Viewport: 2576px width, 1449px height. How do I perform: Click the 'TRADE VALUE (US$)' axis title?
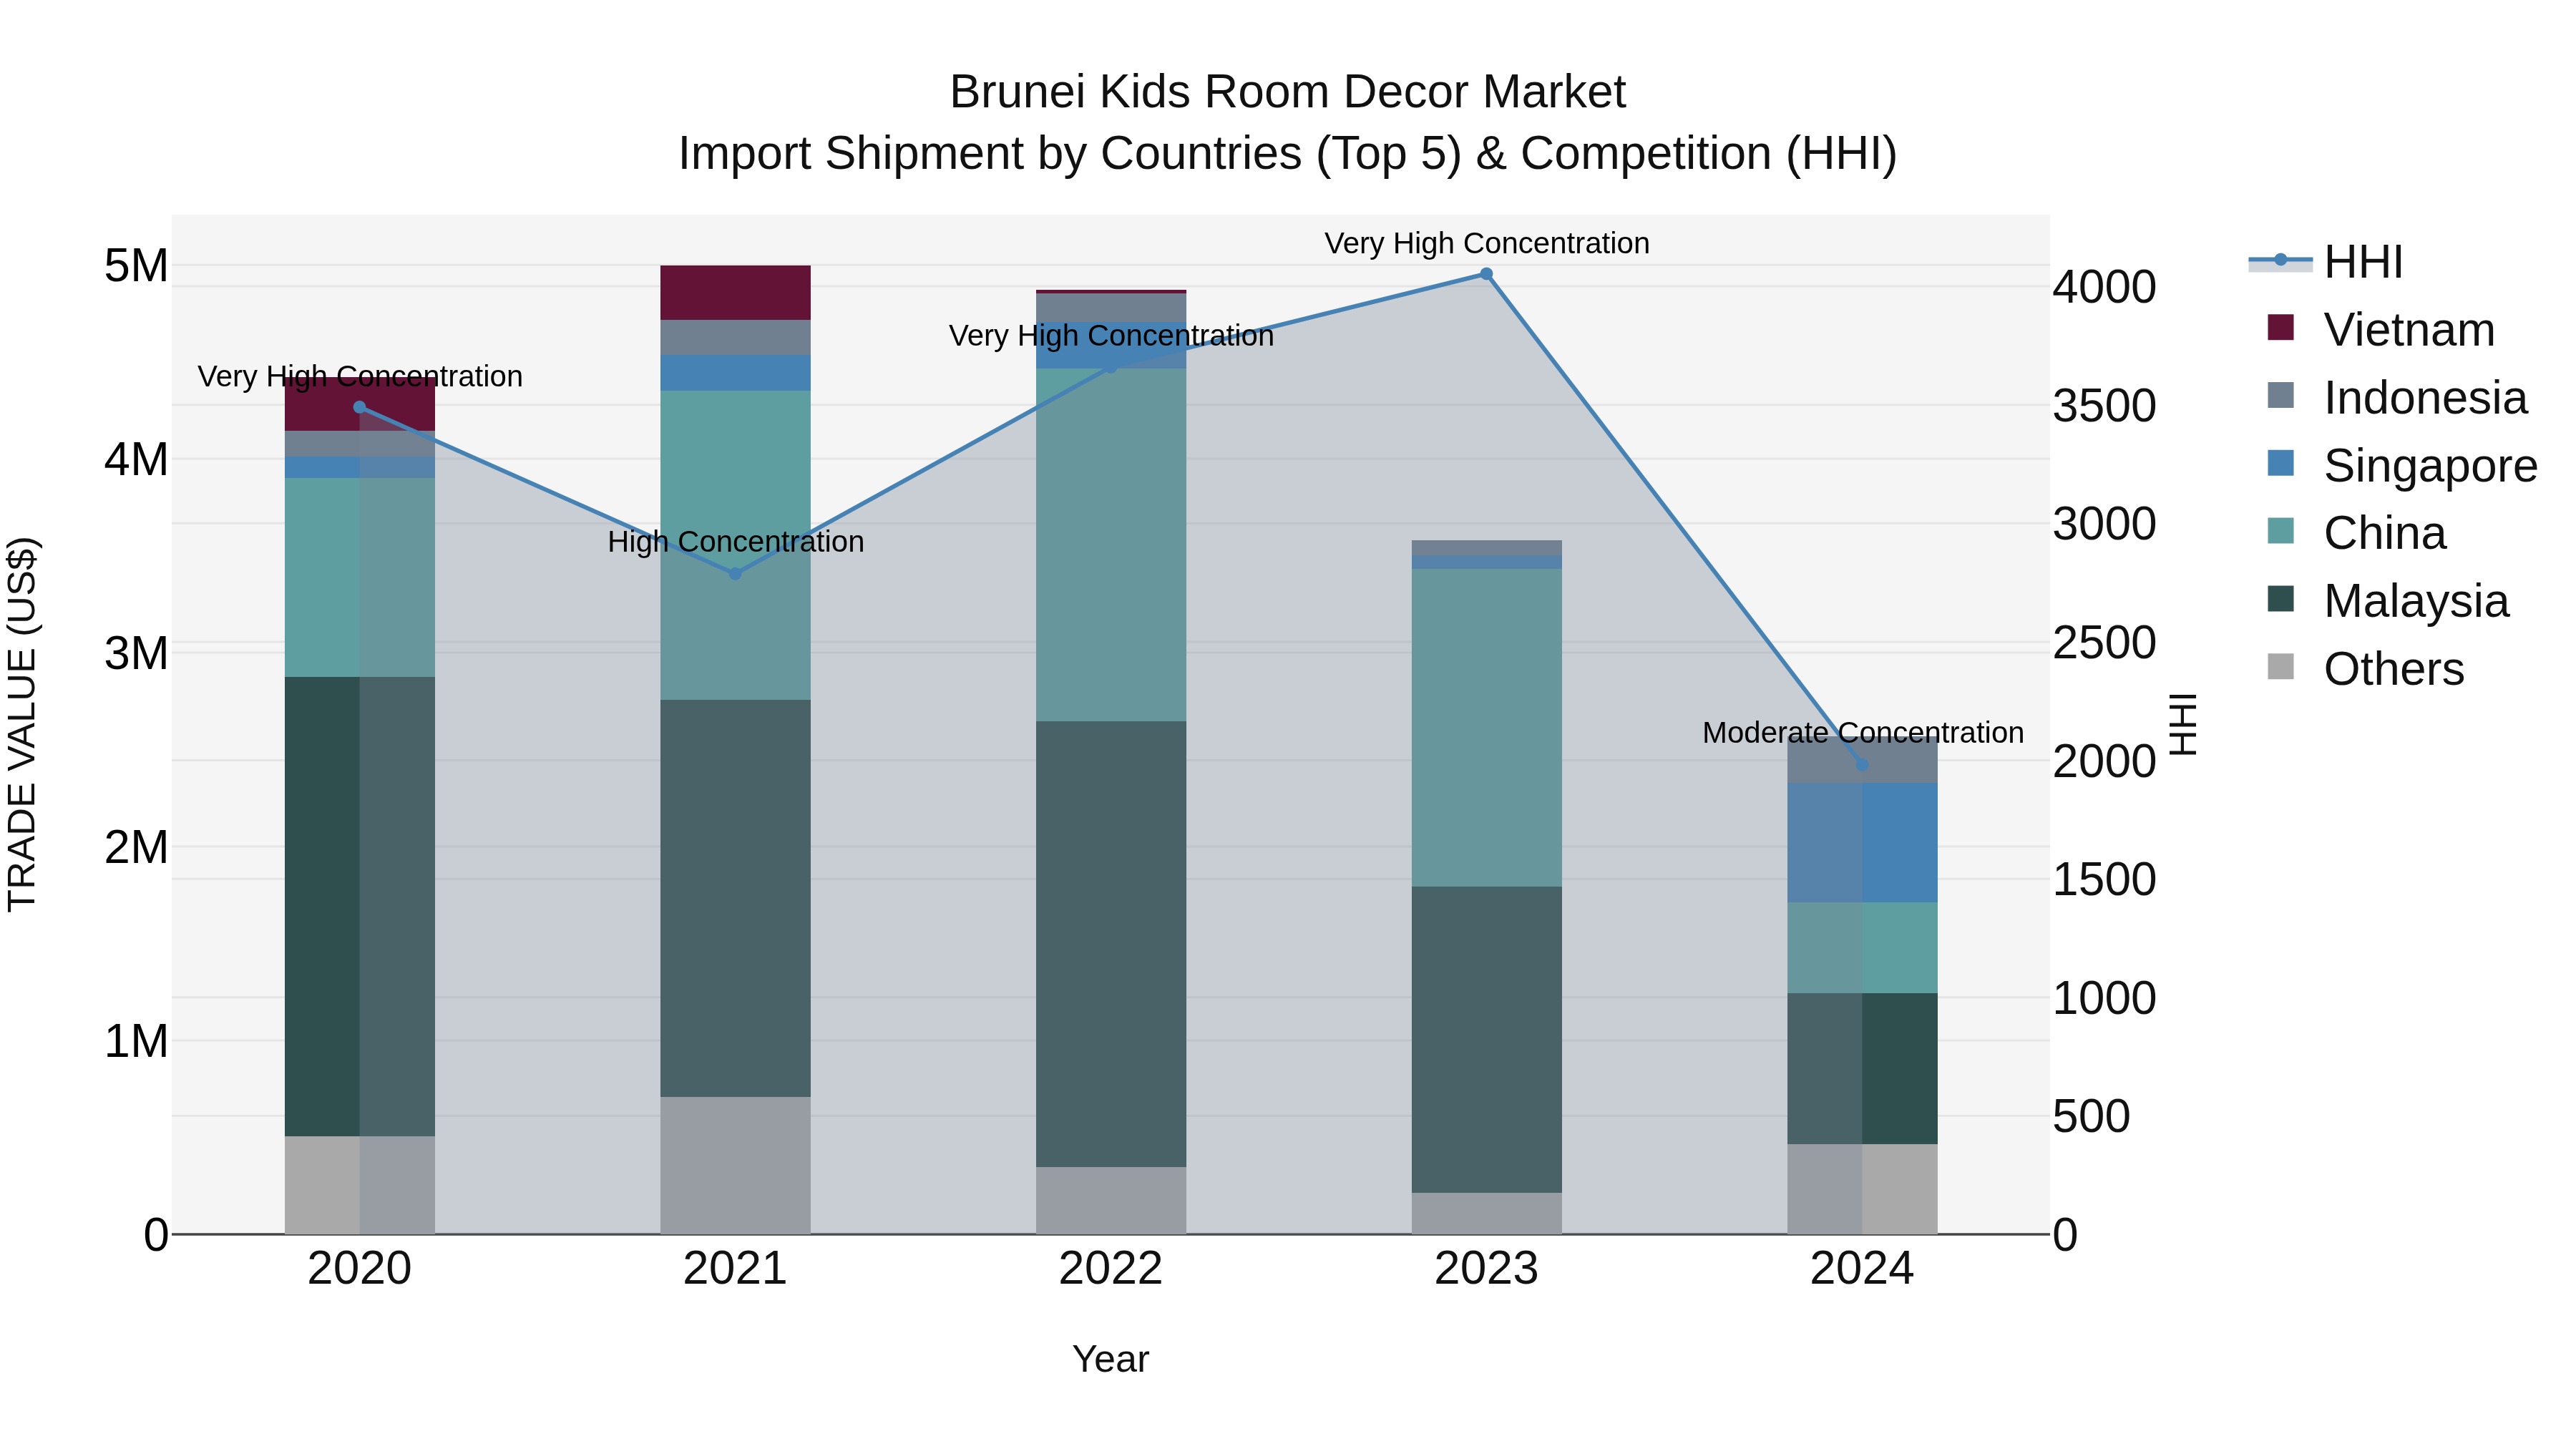click(22, 724)
